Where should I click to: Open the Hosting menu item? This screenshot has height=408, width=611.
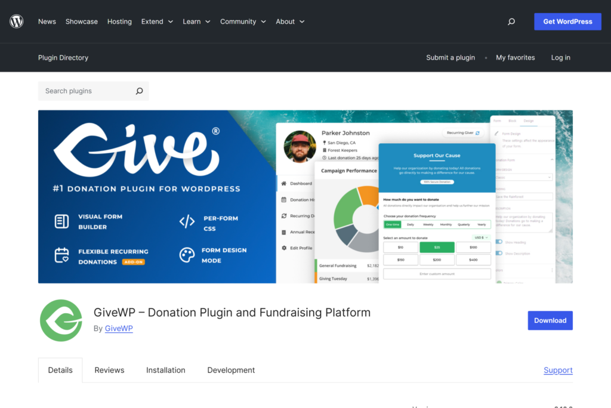pyautogui.click(x=119, y=21)
